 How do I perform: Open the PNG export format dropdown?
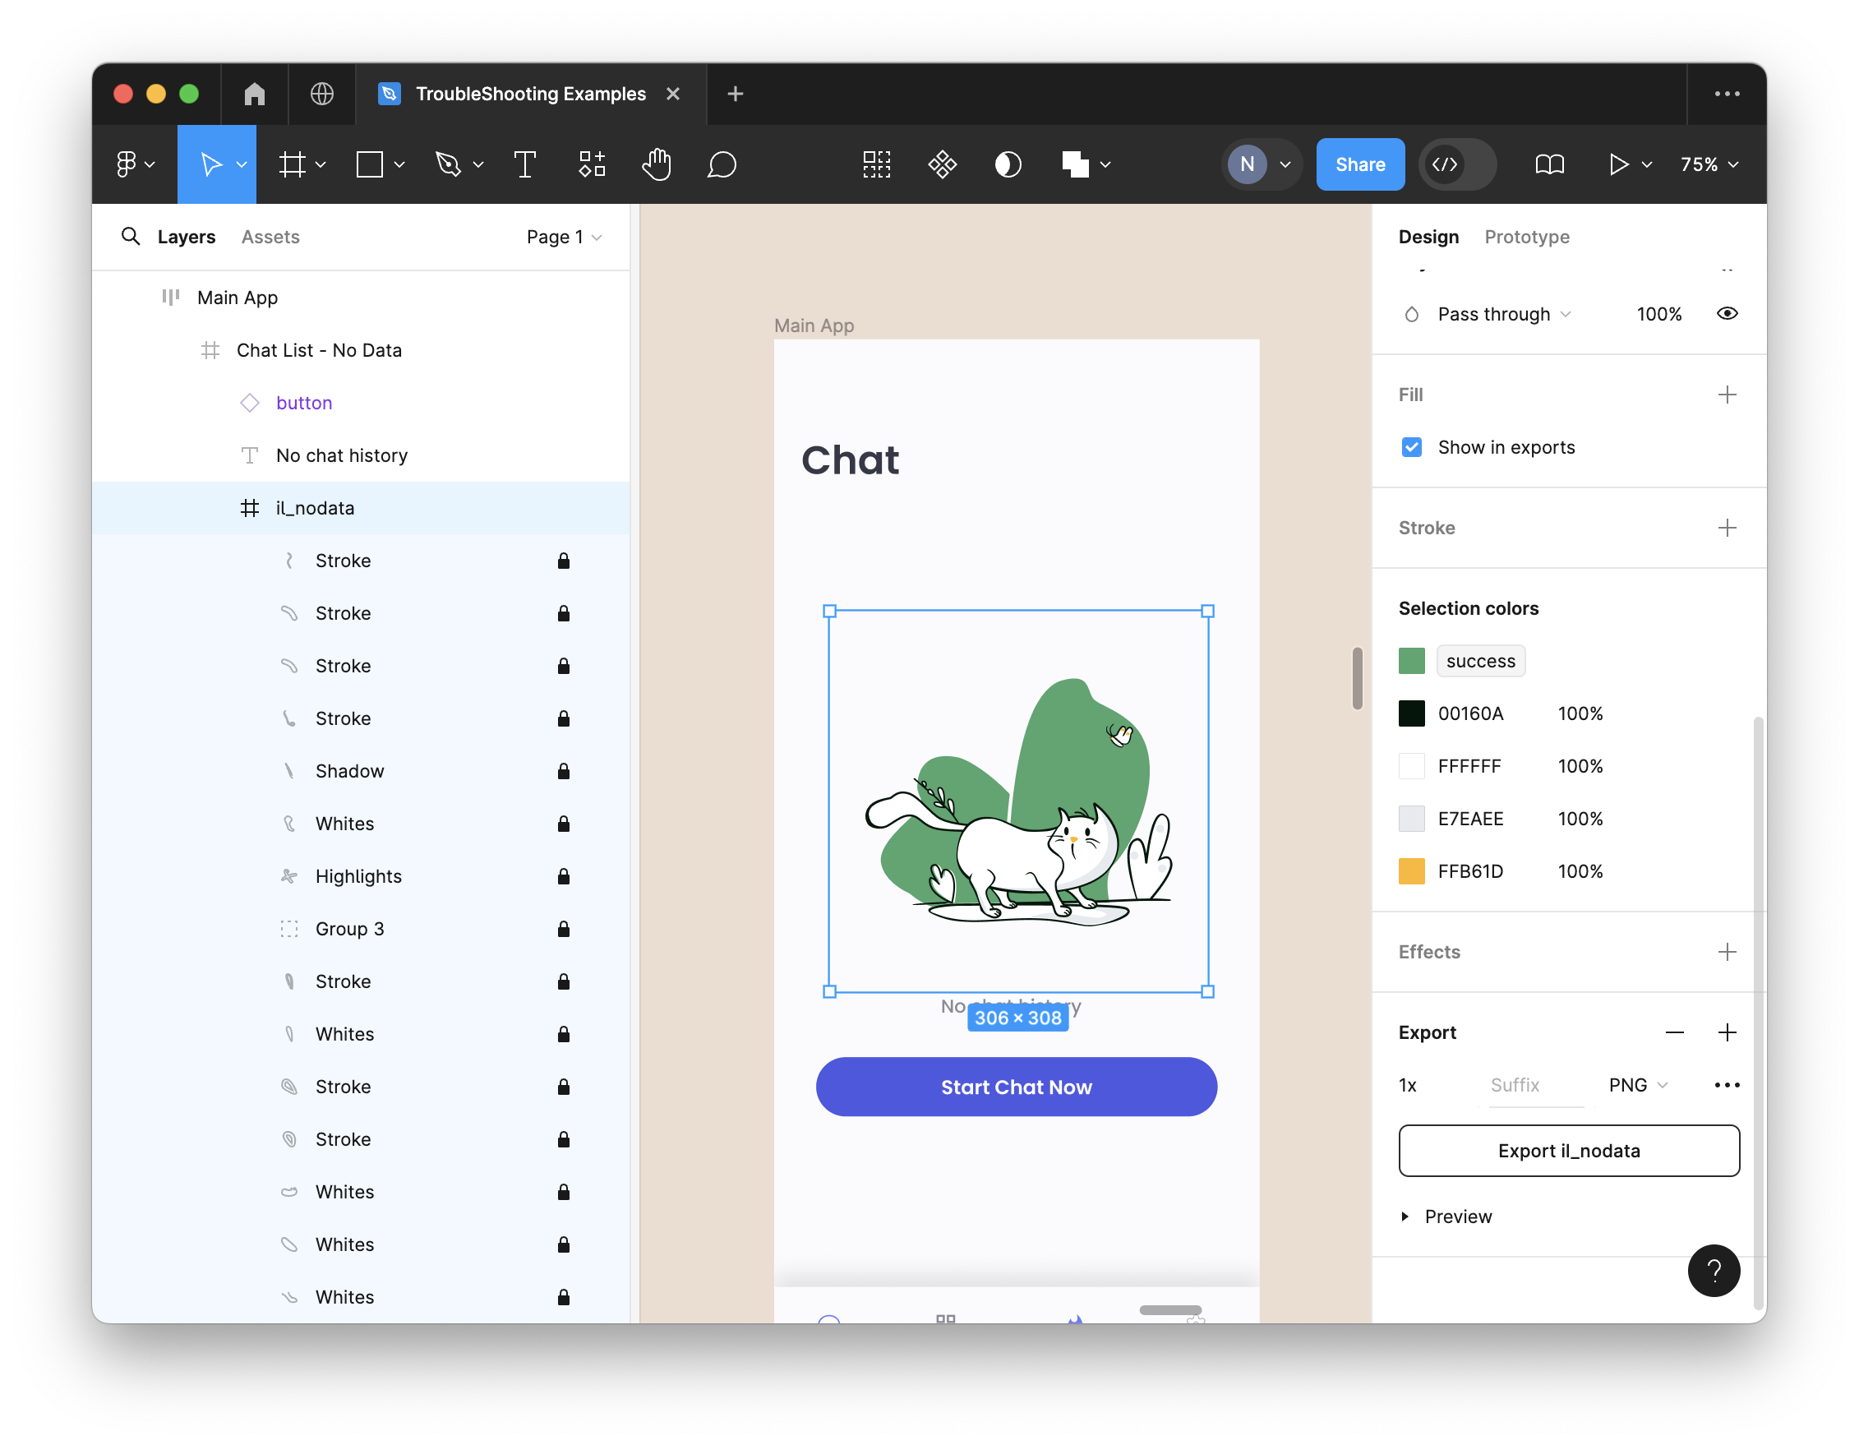pyautogui.click(x=1638, y=1085)
